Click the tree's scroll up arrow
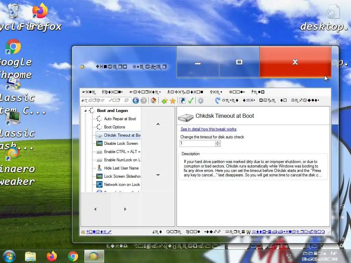Image resolution: width=351 pixels, height=263 pixels. click(x=158, y=124)
